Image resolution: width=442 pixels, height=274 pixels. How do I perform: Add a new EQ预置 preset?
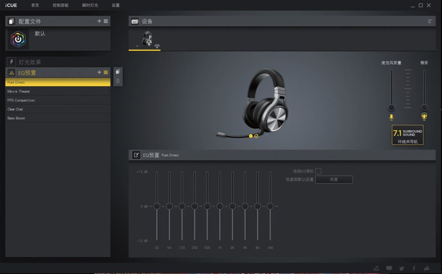click(99, 72)
